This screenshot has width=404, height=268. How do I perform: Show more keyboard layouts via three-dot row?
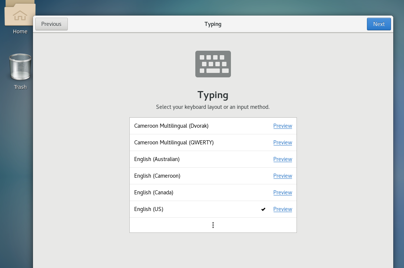(213, 225)
